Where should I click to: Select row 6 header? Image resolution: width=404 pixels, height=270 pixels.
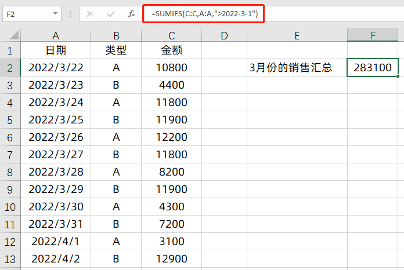pyautogui.click(x=10, y=137)
